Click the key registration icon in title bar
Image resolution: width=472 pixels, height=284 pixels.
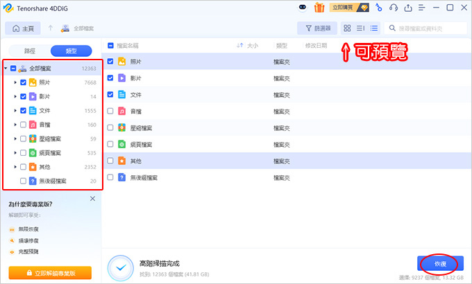(379, 8)
